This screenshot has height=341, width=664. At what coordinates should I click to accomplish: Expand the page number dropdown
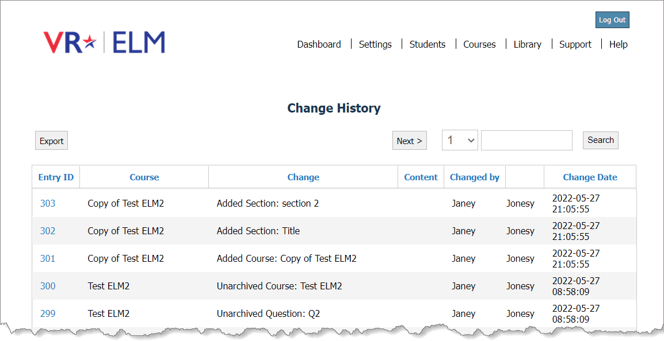pyautogui.click(x=459, y=140)
